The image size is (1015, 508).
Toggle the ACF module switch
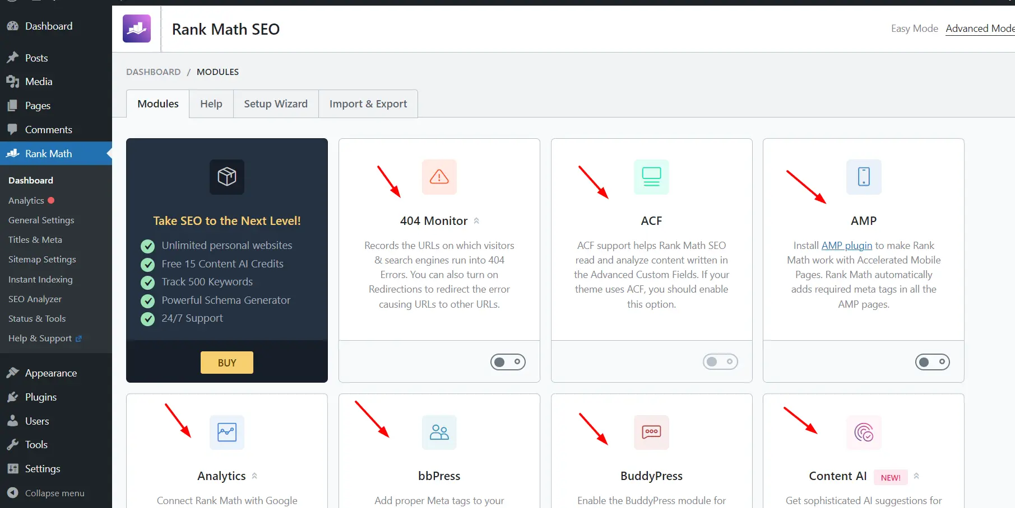click(720, 362)
